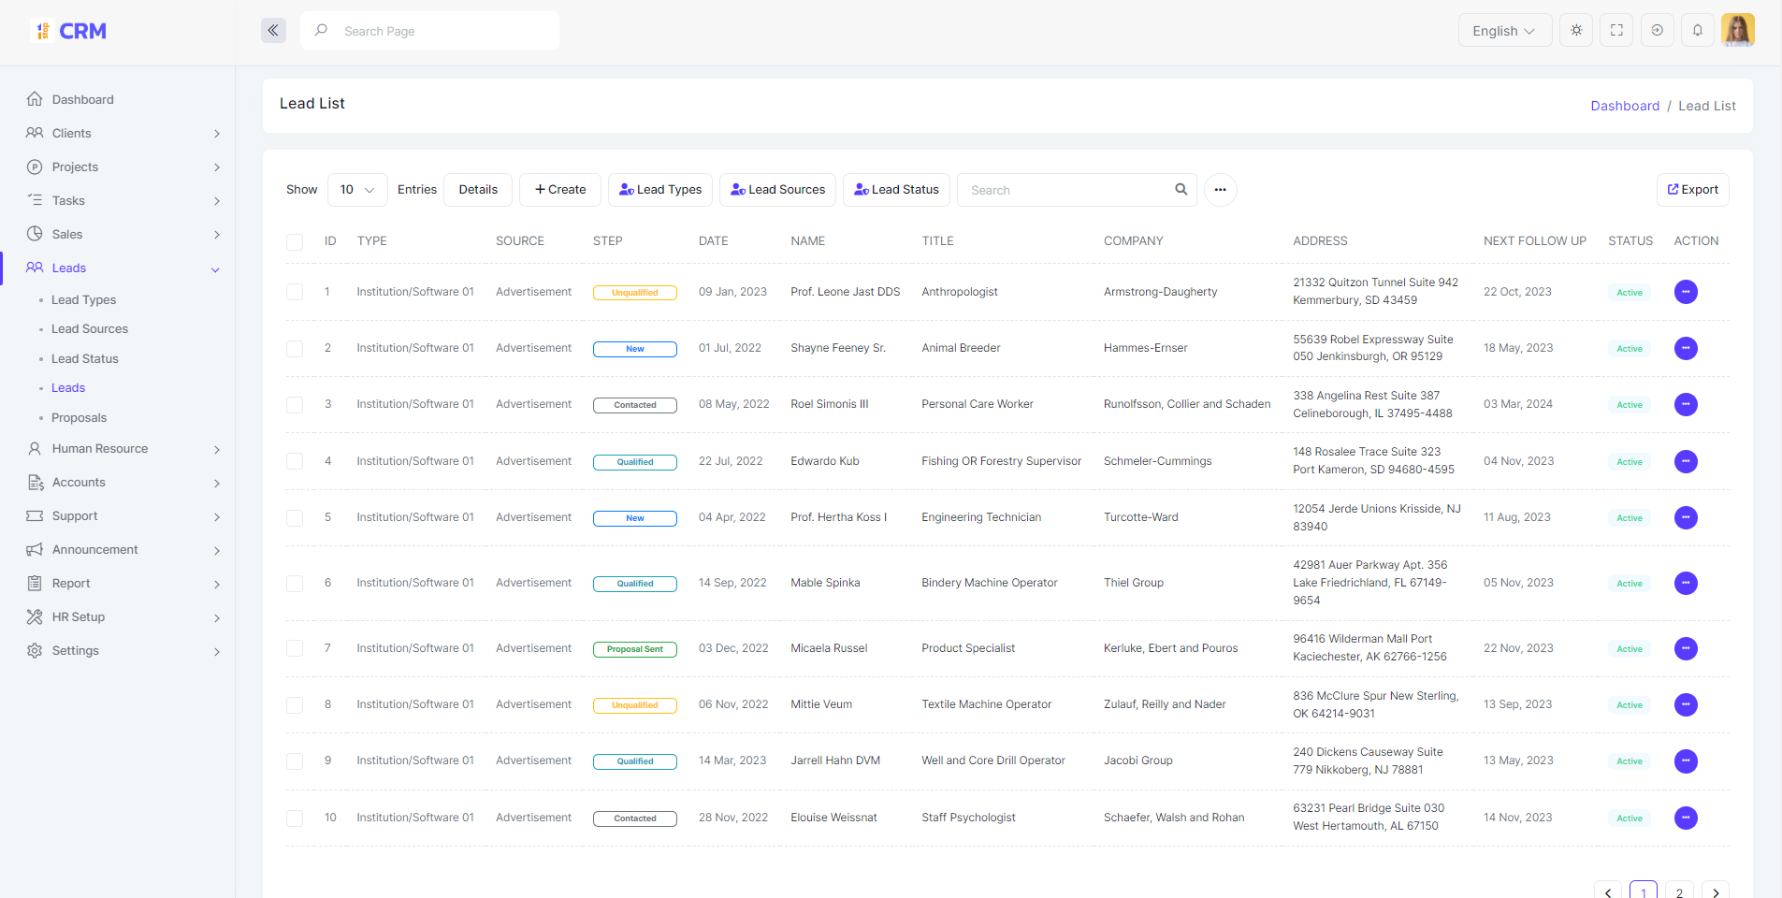Open Proposals submenu item
This screenshot has width=1782, height=898.
(79, 417)
